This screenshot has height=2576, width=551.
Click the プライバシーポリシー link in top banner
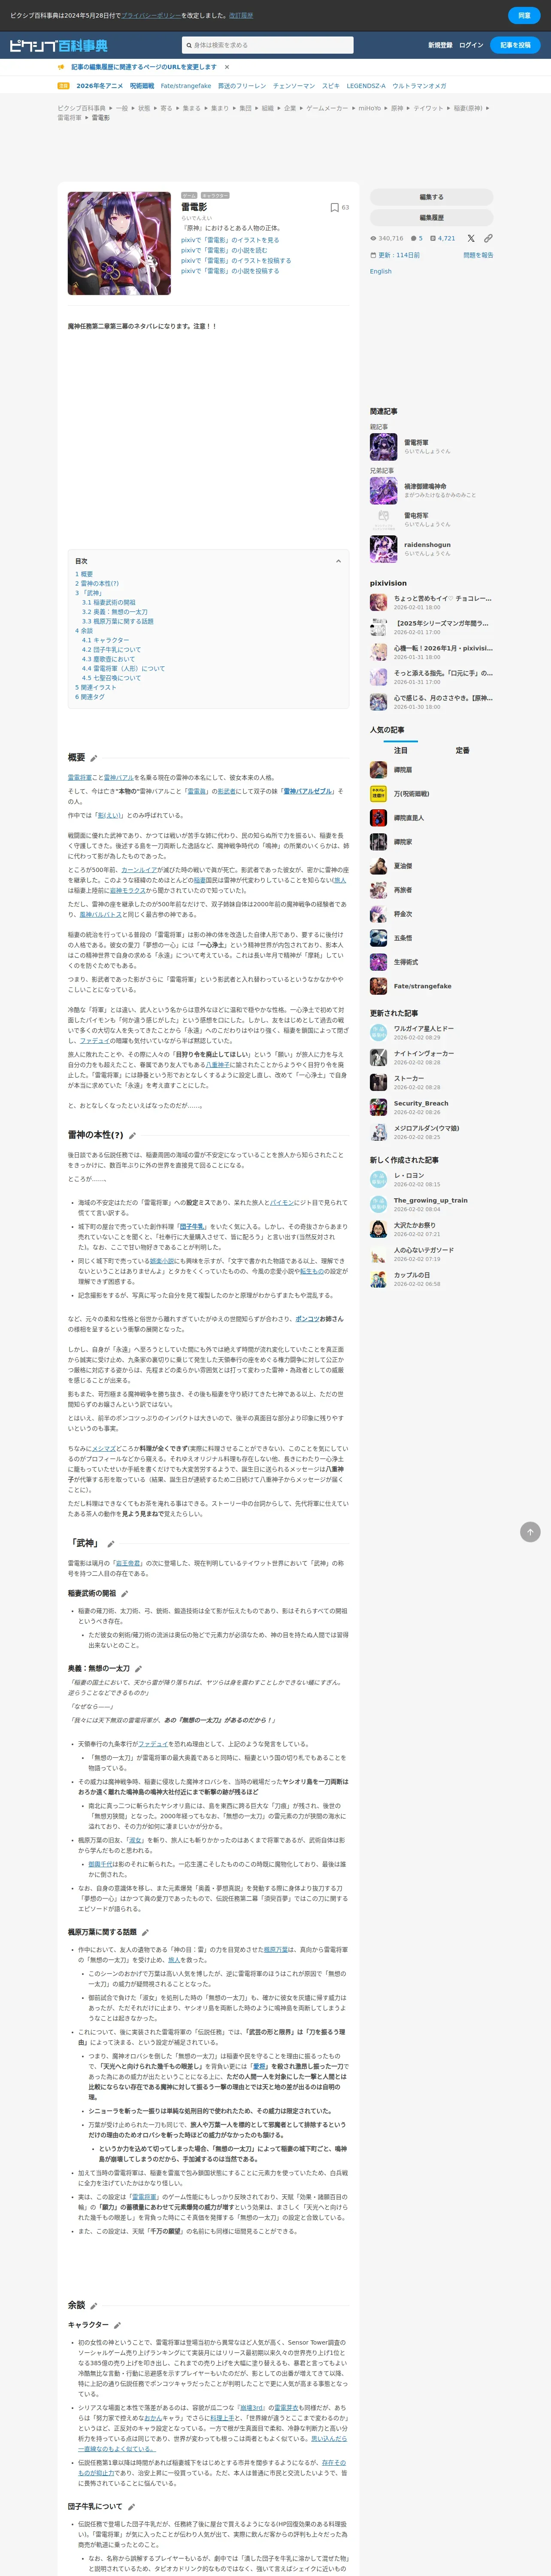point(151,15)
